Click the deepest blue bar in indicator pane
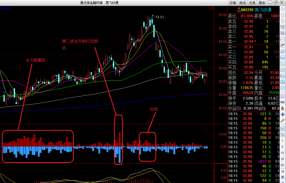The width and height of the screenshot is (286, 183). 120,154
